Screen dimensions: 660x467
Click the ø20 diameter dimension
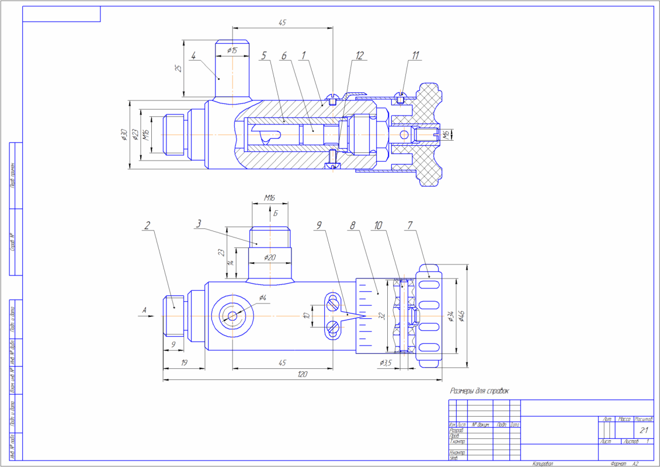pyautogui.click(x=269, y=257)
